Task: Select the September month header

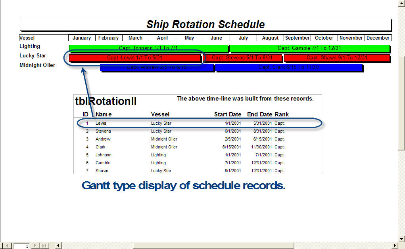Action: (x=297, y=38)
